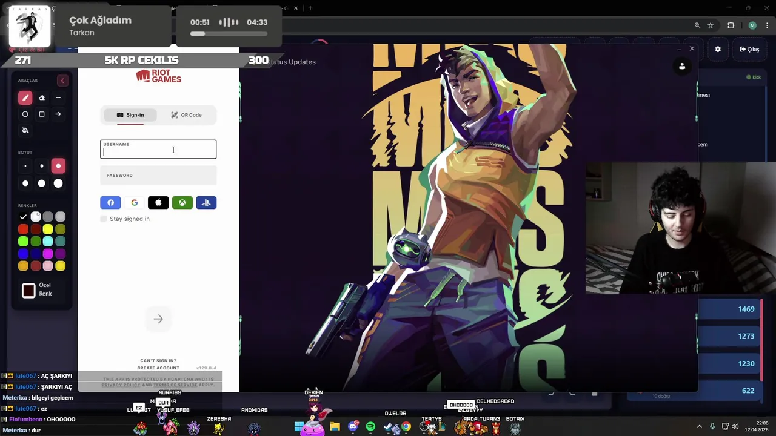The width and height of the screenshot is (776, 436).
Task: Sign in with Apple
Action: (158, 203)
